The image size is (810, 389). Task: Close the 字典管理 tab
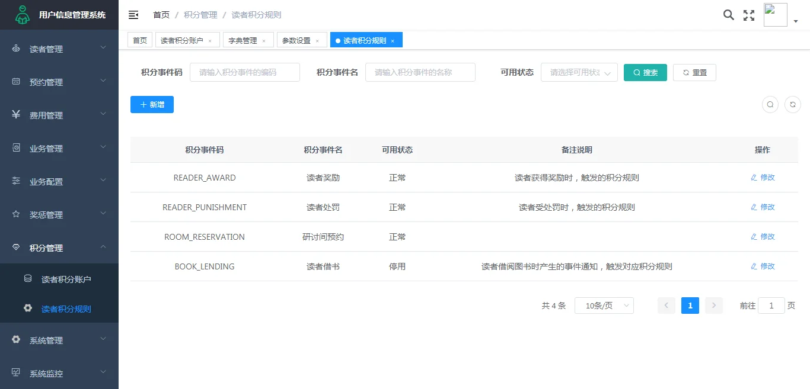point(264,41)
